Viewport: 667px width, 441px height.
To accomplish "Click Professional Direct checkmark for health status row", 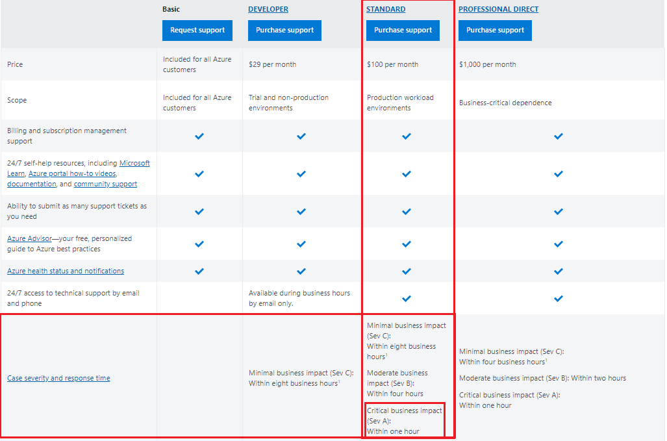I will [x=559, y=271].
